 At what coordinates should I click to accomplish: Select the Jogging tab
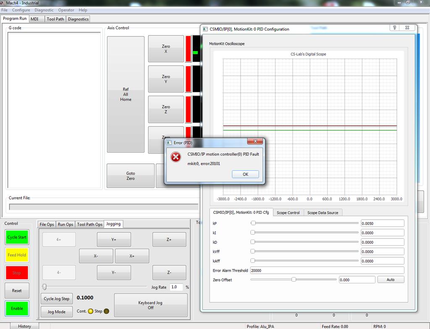[113, 224]
